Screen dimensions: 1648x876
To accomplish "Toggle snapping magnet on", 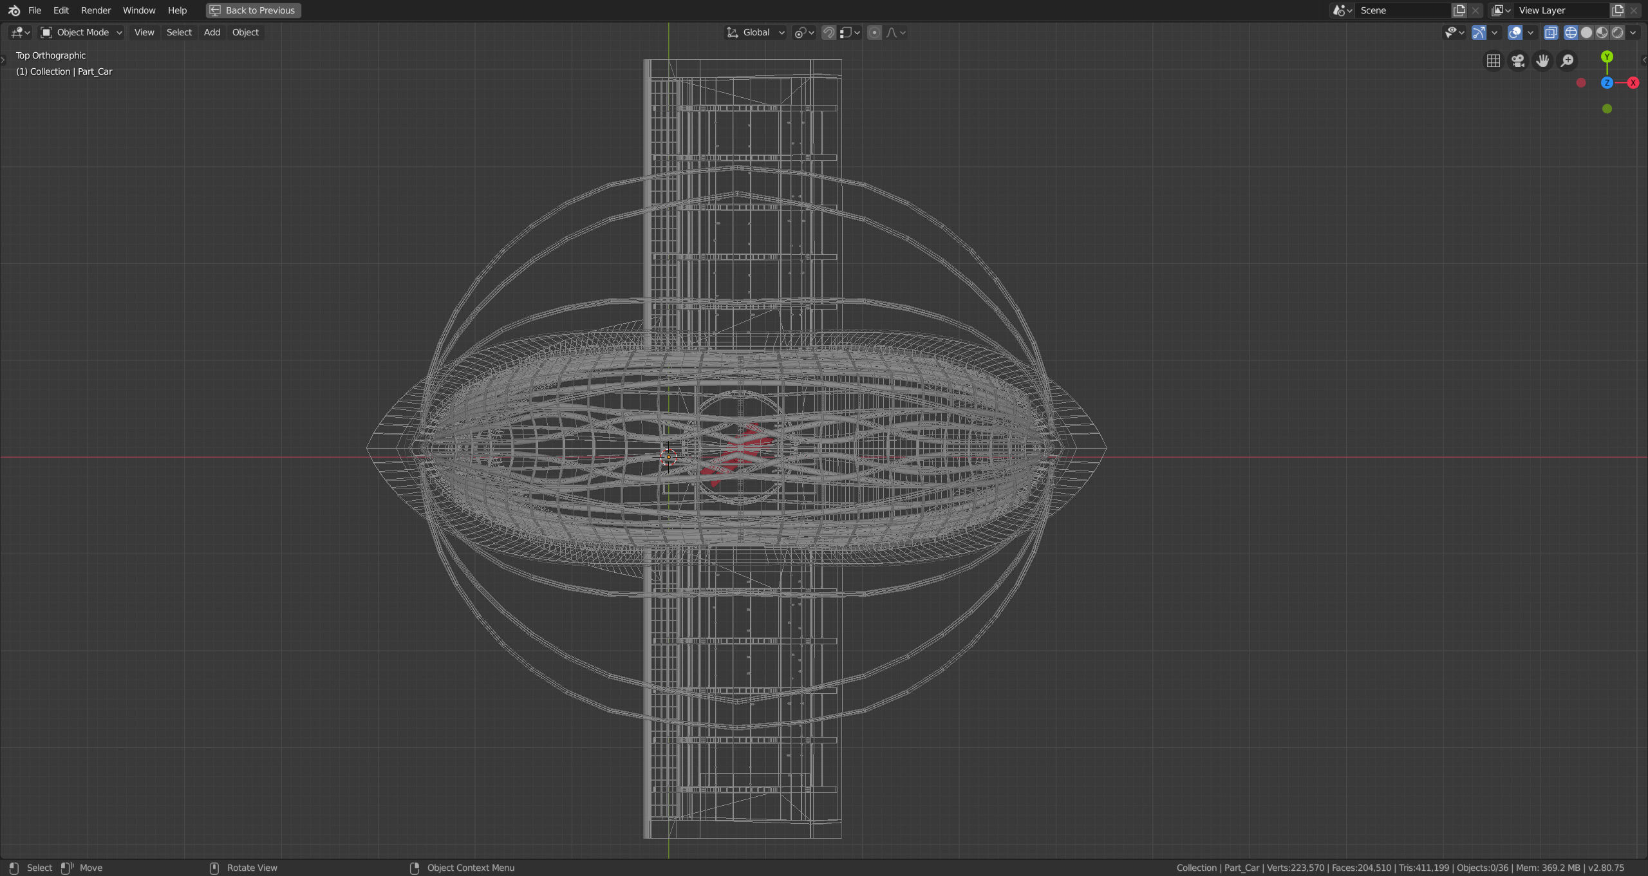I will pyautogui.click(x=829, y=32).
